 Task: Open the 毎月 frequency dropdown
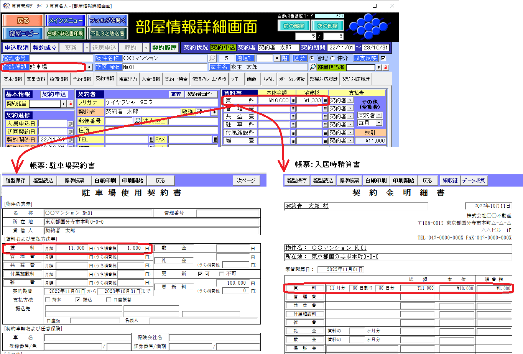coord(379,123)
